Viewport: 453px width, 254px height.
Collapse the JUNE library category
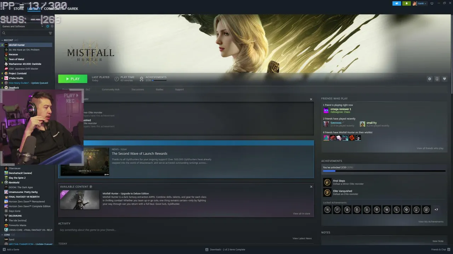2,235
